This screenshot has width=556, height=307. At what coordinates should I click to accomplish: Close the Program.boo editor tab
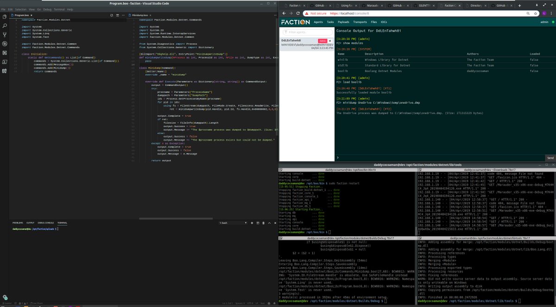click(32, 15)
